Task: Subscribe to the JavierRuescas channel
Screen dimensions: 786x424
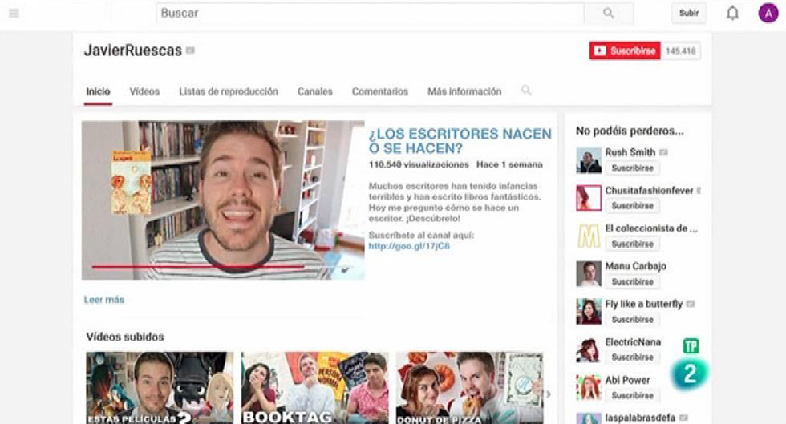Action: pos(626,51)
